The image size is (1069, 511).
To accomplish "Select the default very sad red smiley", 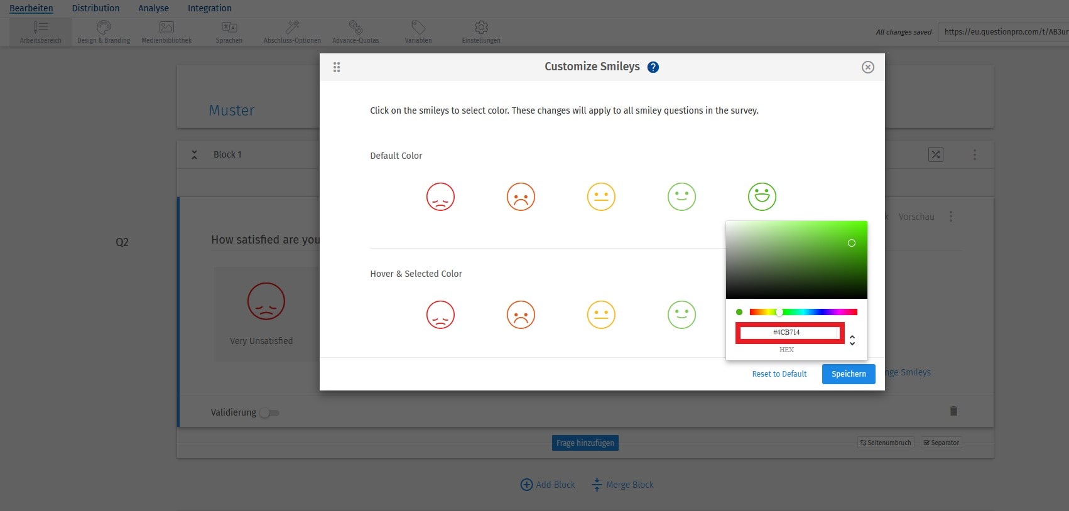I will [440, 196].
